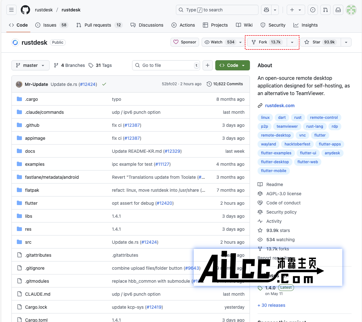
Task: Go to the Actions tab
Action: (183, 25)
